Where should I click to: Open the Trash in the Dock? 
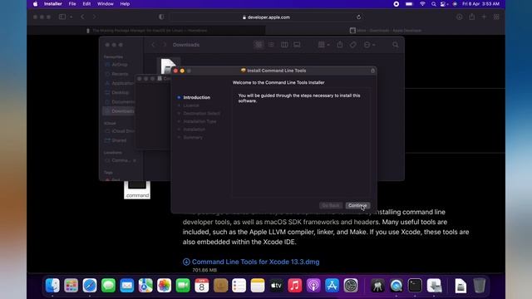pyautogui.click(x=479, y=286)
